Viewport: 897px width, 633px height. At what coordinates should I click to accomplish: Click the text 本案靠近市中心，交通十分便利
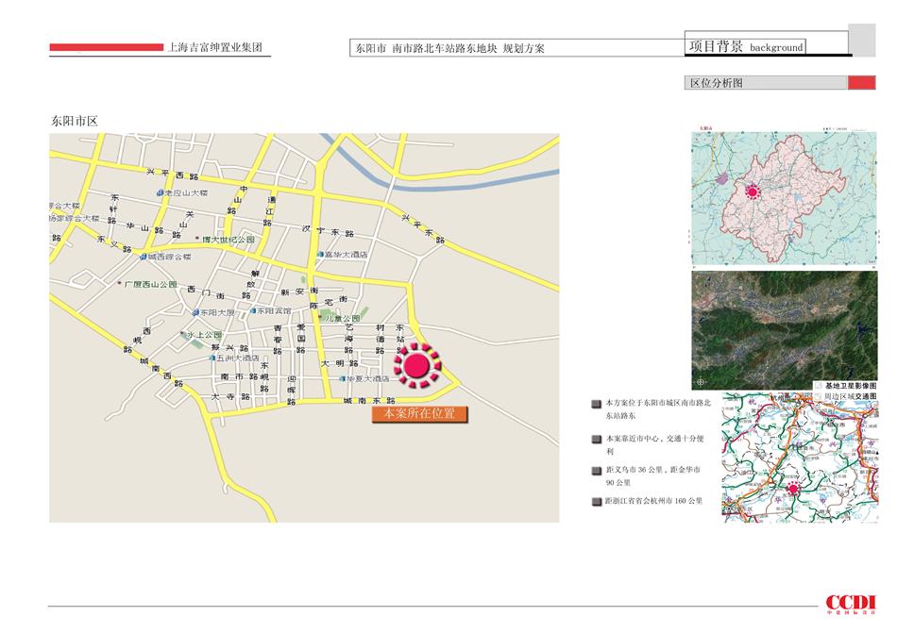(655, 444)
